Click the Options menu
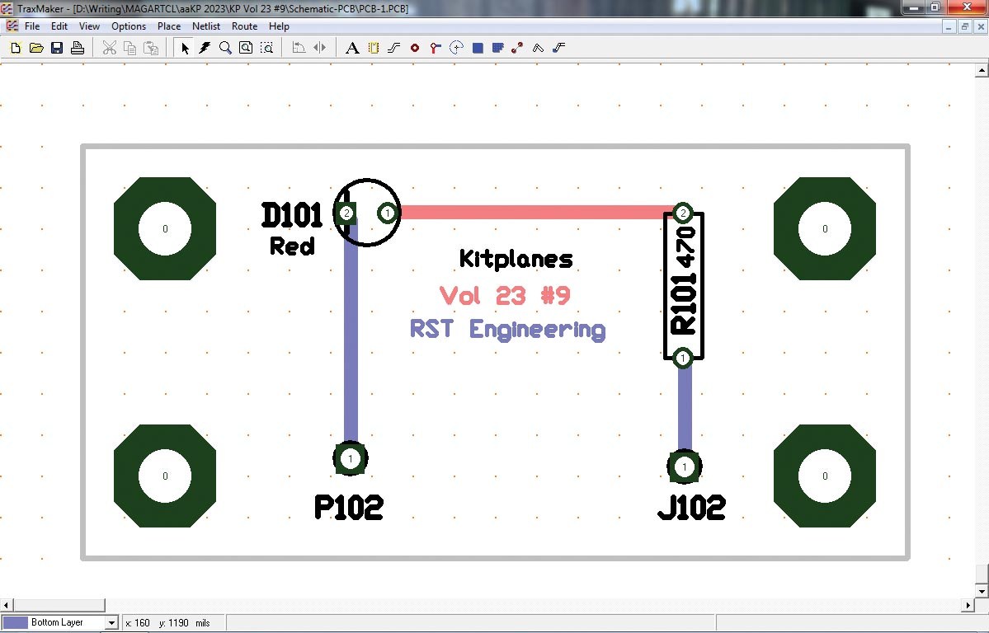Image resolution: width=989 pixels, height=633 pixels. point(129,26)
